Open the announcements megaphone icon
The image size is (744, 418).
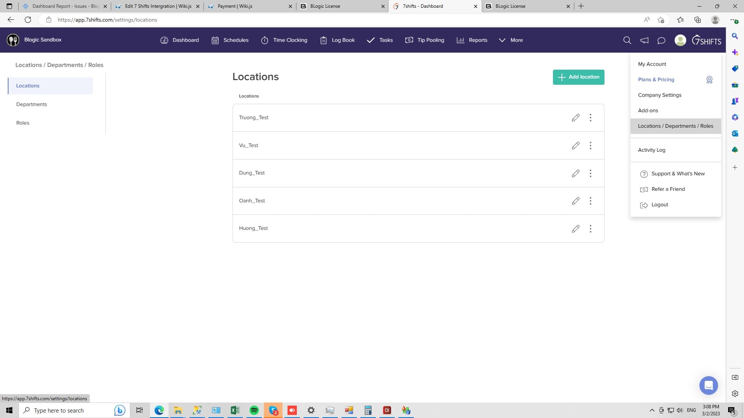(644, 40)
